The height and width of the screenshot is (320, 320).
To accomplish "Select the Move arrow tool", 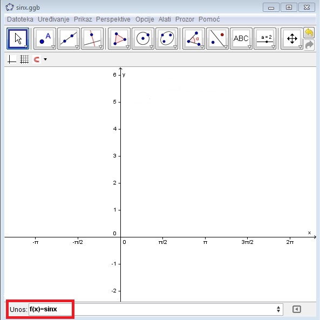I will pyautogui.click(x=18, y=38).
